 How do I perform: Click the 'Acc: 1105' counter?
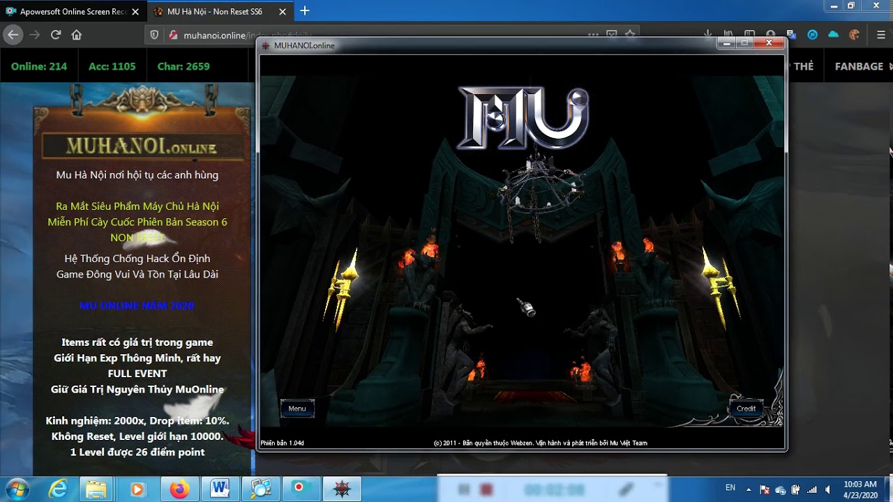pos(112,66)
